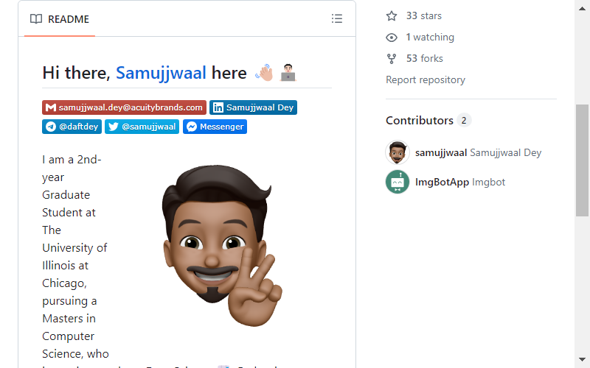Open the README outline list icon
This screenshot has height=368, width=590.
(x=337, y=18)
